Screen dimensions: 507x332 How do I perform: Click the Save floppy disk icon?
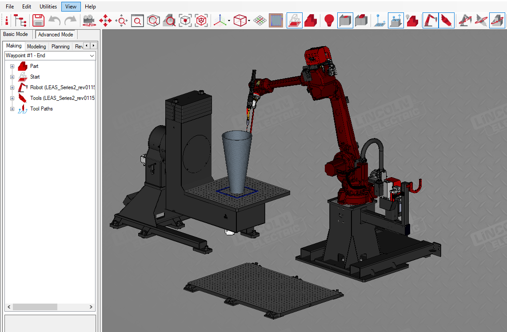[39, 20]
